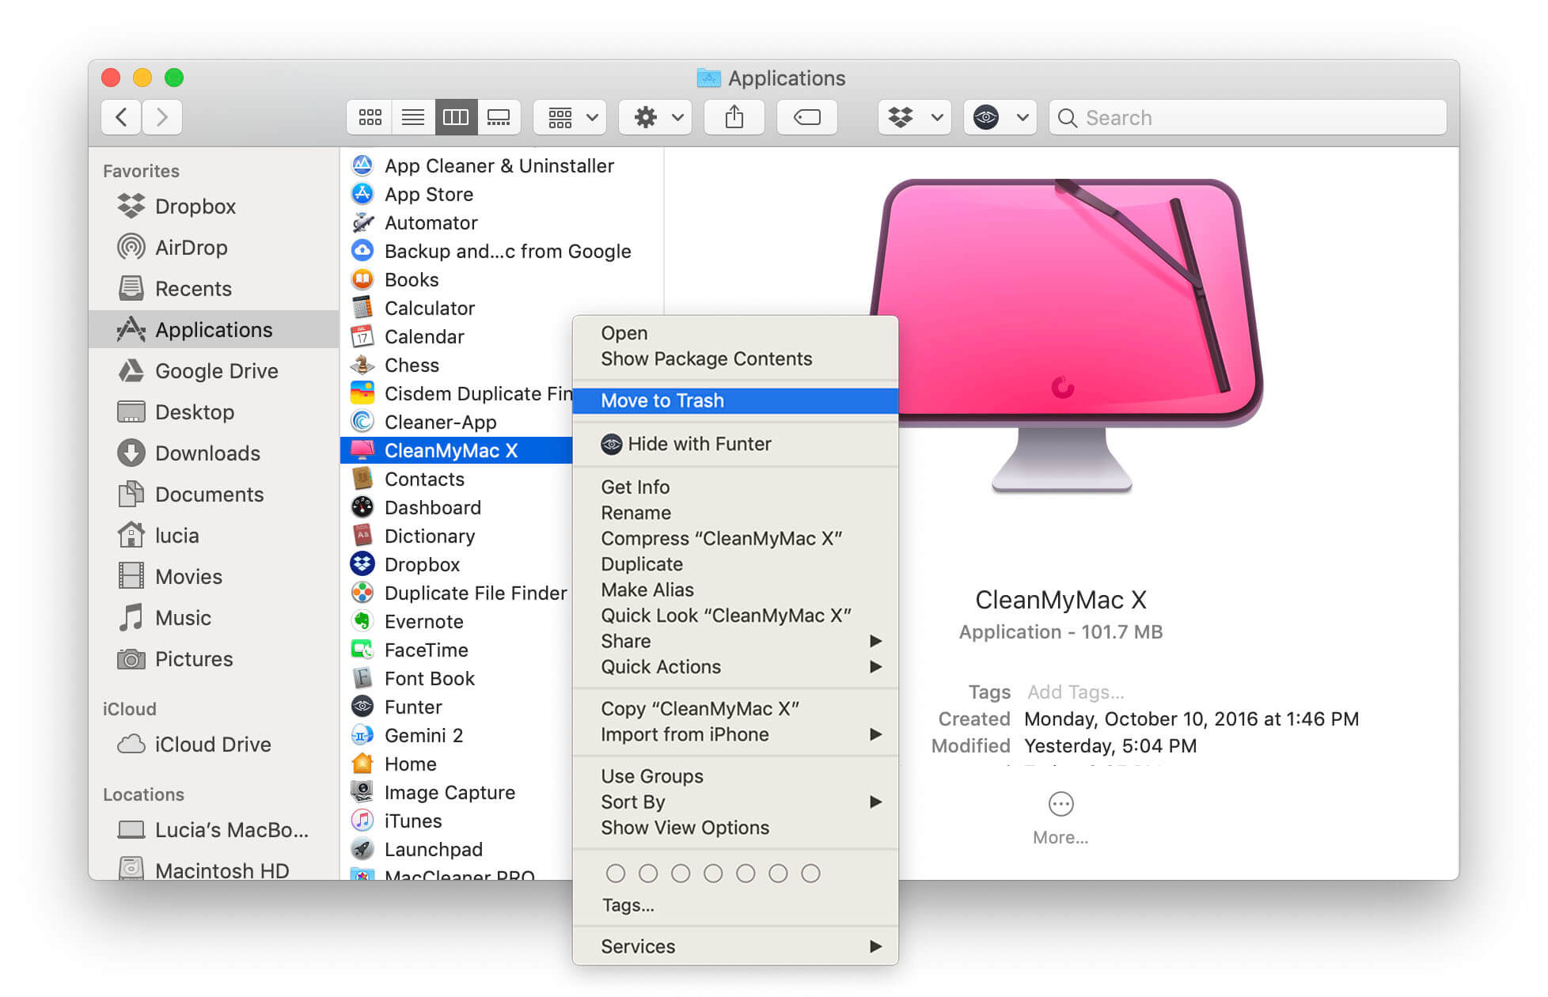The image size is (1548, 997).
Task: Select the App Cleaner & Uninstaller icon
Action: [x=364, y=167]
